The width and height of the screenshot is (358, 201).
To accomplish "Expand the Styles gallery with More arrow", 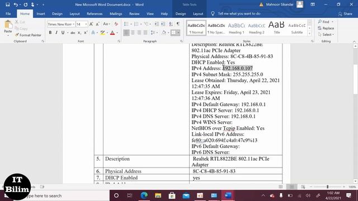I will pyautogui.click(x=309, y=33).
